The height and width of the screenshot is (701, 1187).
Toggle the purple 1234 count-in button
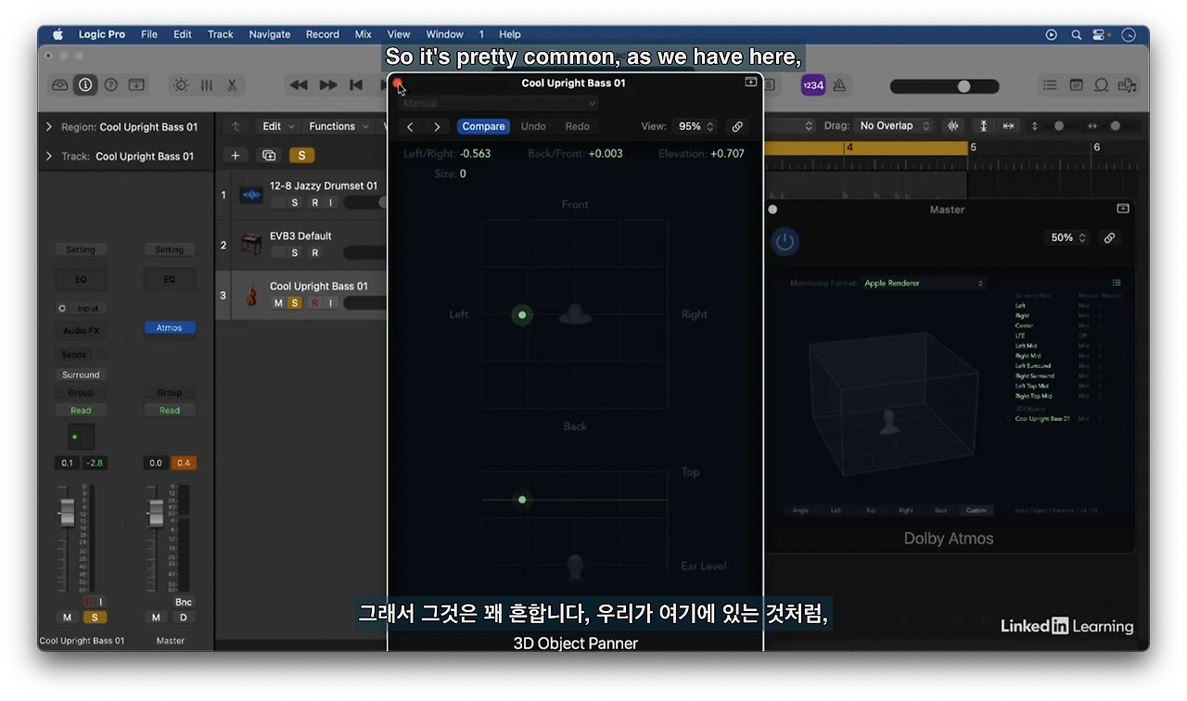point(813,84)
